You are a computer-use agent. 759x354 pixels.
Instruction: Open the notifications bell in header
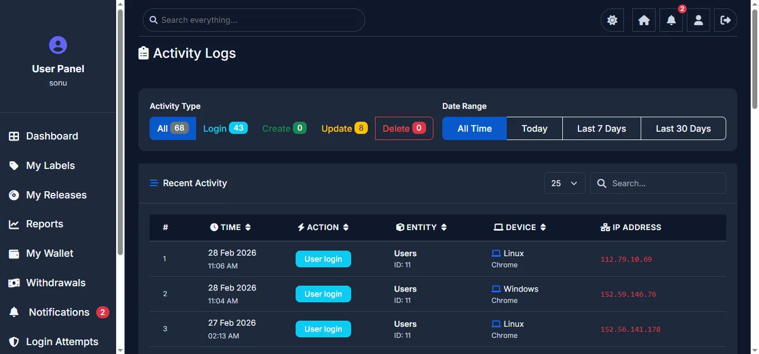(671, 20)
